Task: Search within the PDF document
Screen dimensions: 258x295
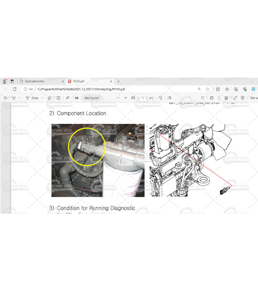Action: pos(202,98)
